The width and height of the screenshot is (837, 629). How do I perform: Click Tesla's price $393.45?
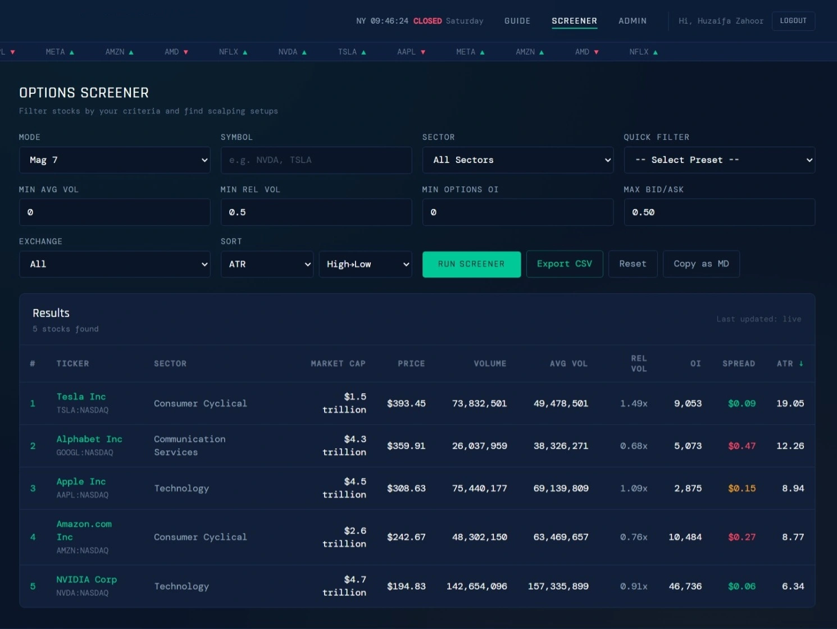pyautogui.click(x=406, y=403)
